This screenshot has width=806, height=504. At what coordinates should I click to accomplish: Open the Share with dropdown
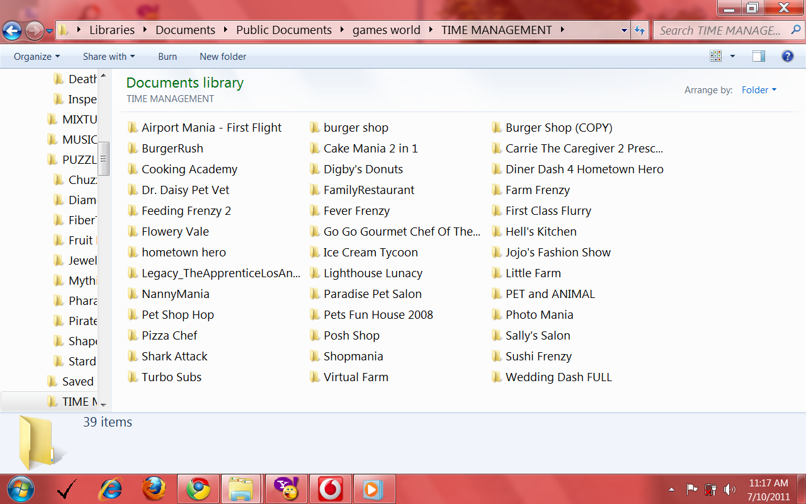(x=109, y=57)
